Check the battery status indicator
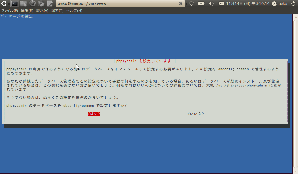The height and width of the screenshot is (174, 298). [x=201, y=3]
